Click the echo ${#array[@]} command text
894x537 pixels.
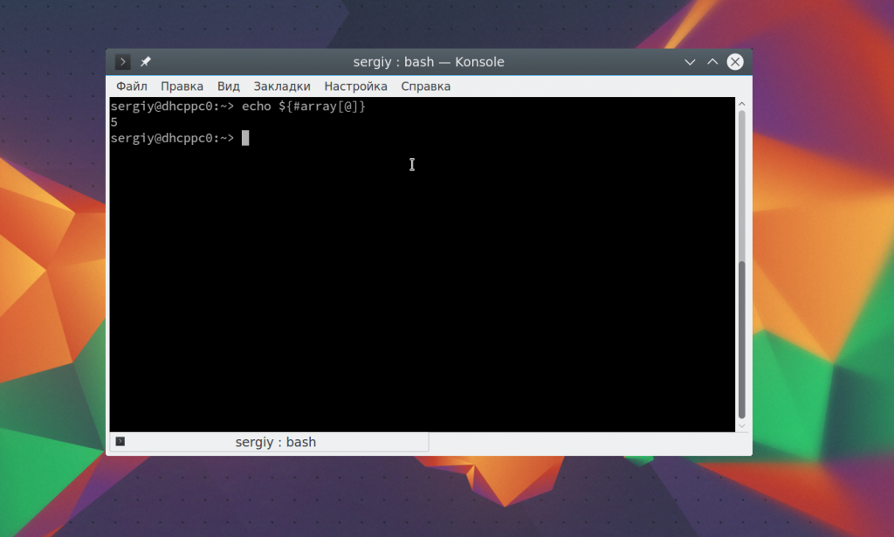pos(303,106)
